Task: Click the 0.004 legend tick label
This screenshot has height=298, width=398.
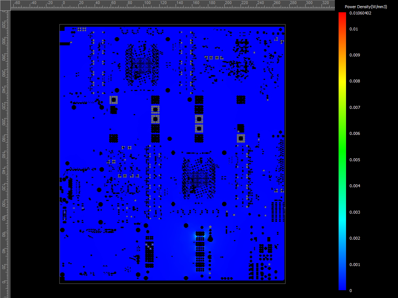Action: (355, 186)
